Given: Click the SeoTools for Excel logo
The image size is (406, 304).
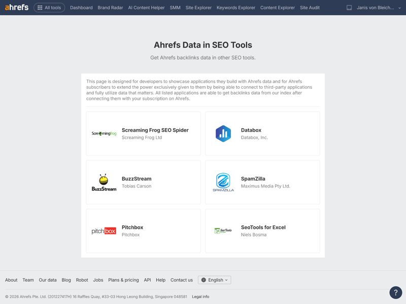Looking at the screenshot, I should click(223, 231).
